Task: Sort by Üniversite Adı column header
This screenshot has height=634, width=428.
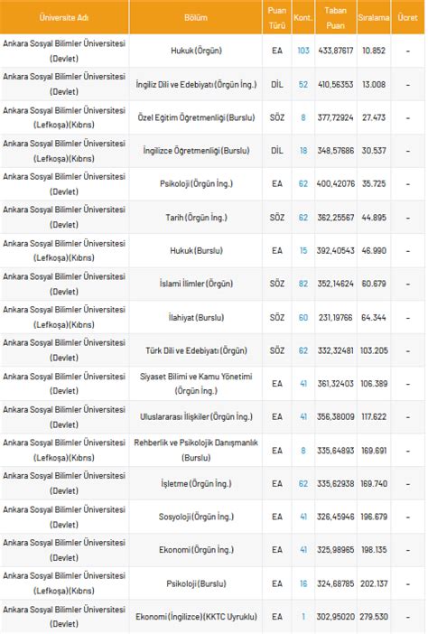Action: 64,17
